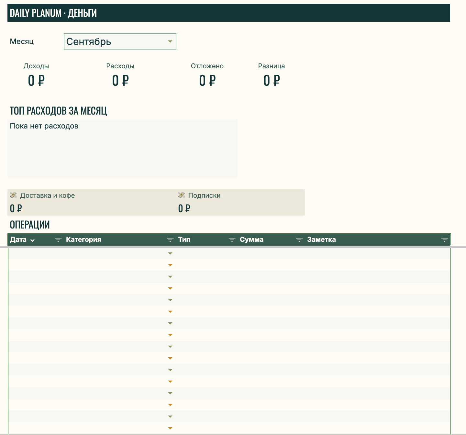Image resolution: width=466 pixels, height=435 pixels.
Task: Open the Месяц dropdown showing Сентябрь
Action: [x=120, y=41]
